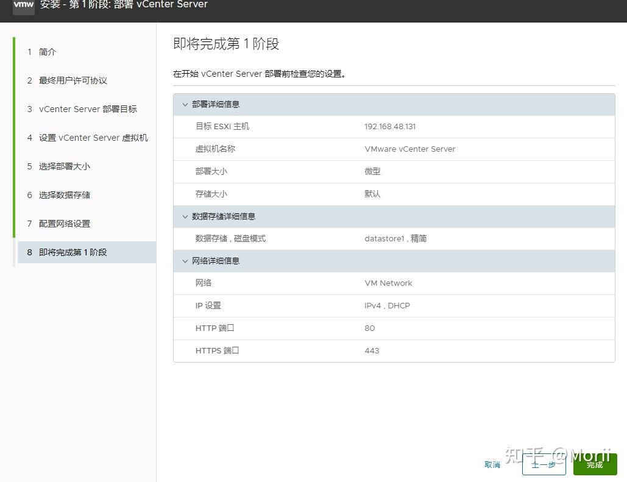Click the 上一步 button
The height and width of the screenshot is (482, 627).
(544, 464)
